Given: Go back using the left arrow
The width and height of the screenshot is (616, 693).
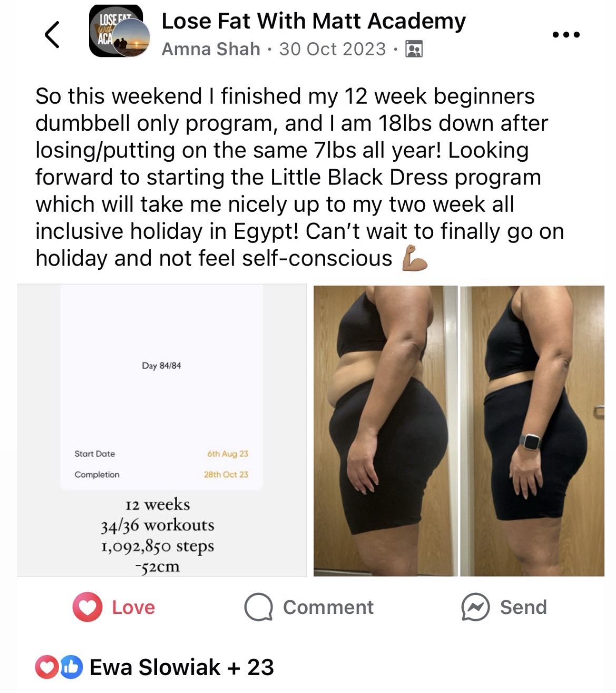Looking at the screenshot, I should 52,35.
